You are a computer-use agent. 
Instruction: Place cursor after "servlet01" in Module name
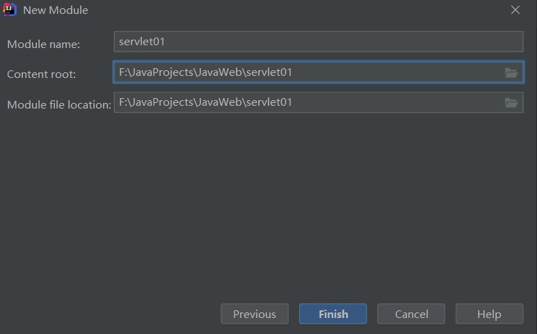[x=166, y=42]
